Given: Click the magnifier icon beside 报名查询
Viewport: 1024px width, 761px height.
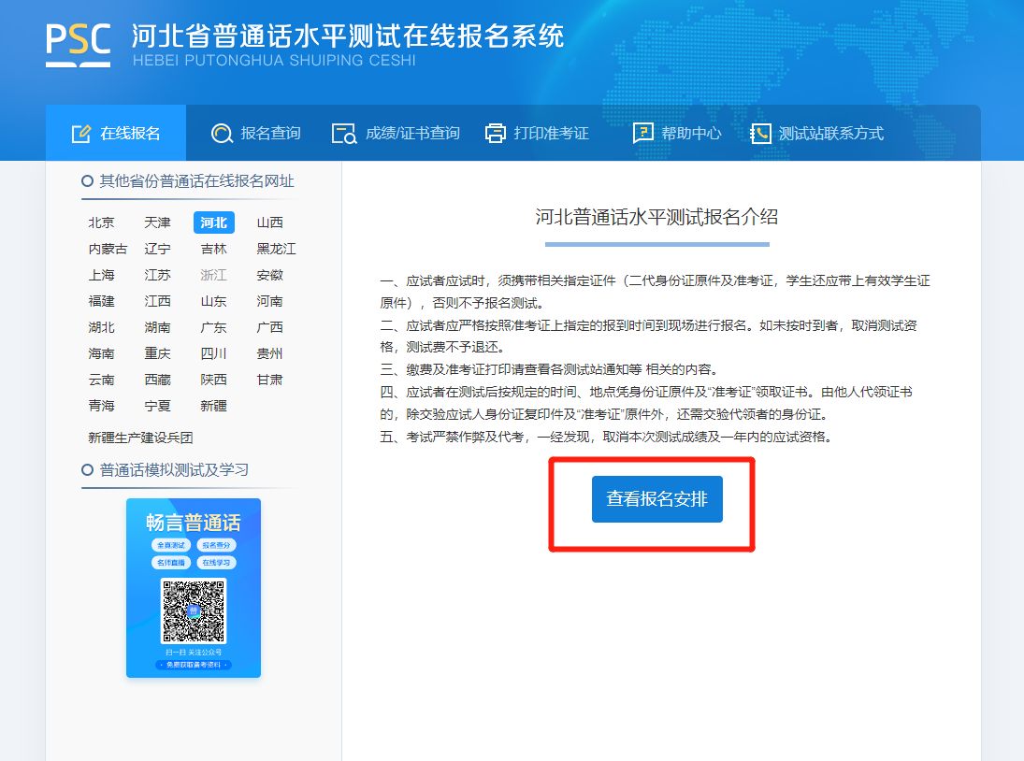Looking at the screenshot, I should [x=222, y=134].
